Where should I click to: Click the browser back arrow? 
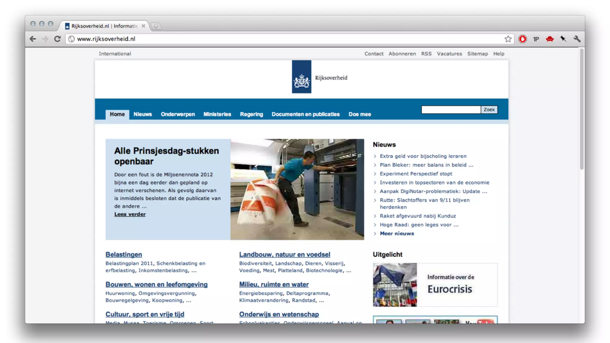(x=33, y=39)
